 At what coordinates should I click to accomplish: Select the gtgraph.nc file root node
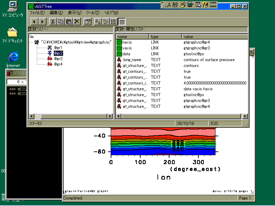(x=76, y=42)
